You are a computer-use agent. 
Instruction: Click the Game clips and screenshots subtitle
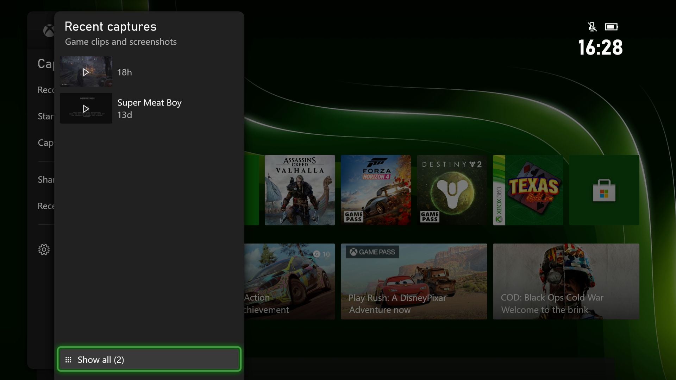coord(121,42)
